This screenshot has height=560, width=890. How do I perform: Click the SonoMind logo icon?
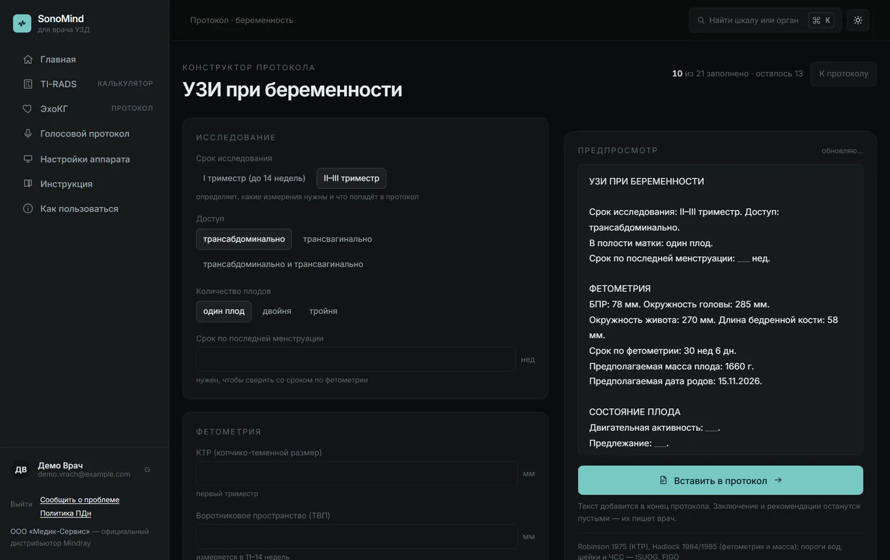[x=22, y=24]
